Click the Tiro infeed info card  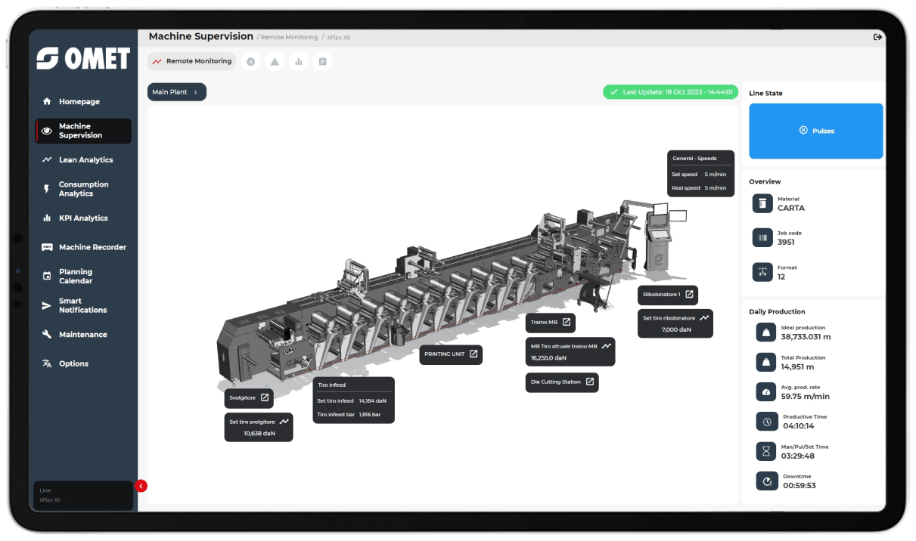point(353,400)
